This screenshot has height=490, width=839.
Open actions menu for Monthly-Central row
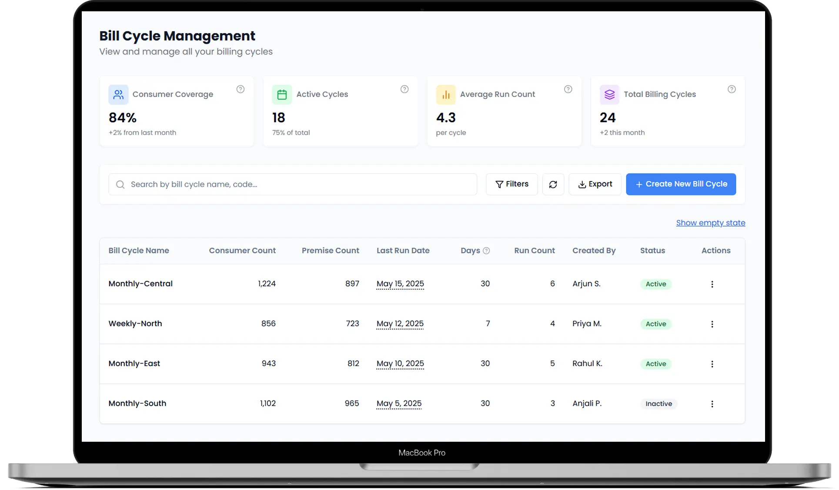712,284
